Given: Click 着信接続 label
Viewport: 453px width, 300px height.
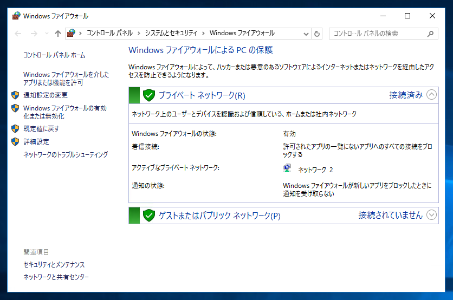Looking at the screenshot, I should coord(145,147).
